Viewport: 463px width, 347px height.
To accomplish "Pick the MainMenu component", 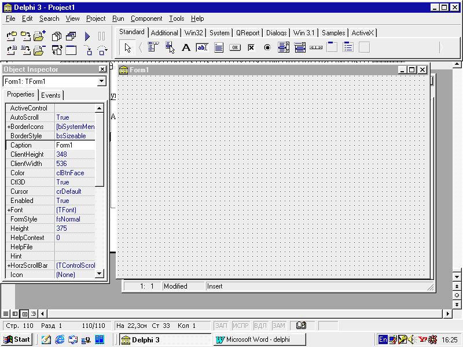I will 153,47.
